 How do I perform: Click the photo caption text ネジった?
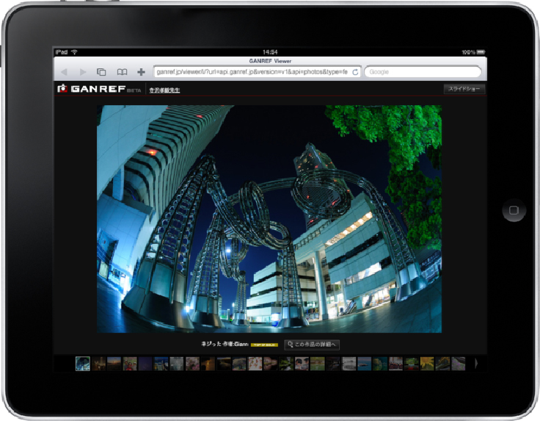(211, 344)
